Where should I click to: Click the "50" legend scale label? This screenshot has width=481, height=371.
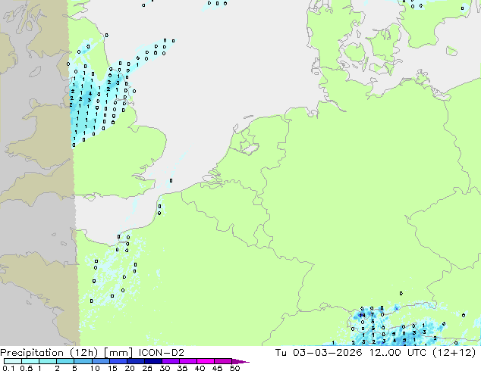click(x=235, y=368)
